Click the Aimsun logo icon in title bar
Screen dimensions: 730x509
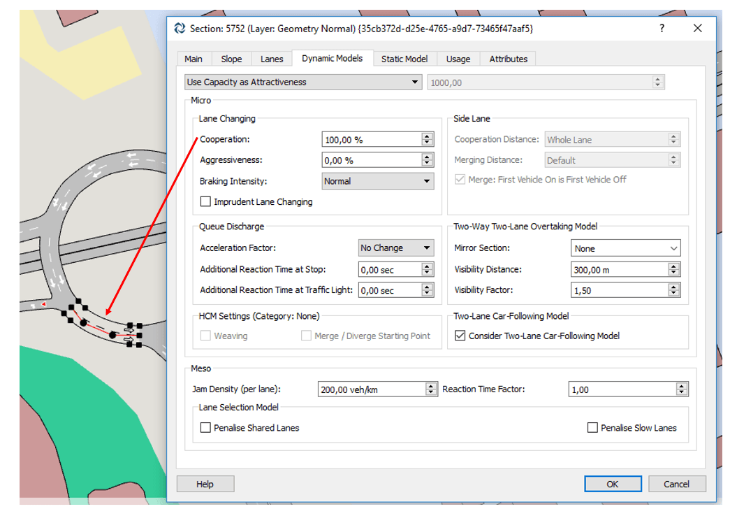180,29
